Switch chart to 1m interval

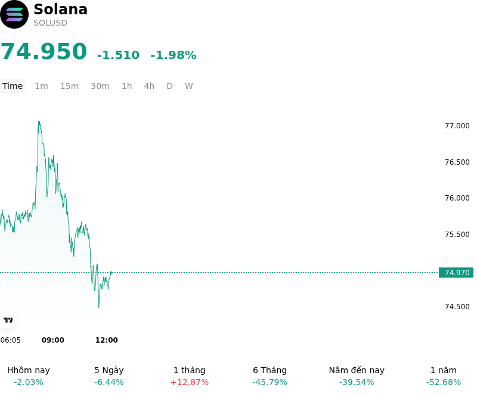[41, 86]
